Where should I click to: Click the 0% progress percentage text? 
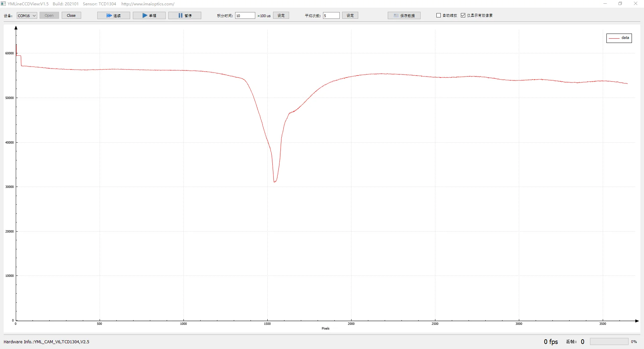634,342
